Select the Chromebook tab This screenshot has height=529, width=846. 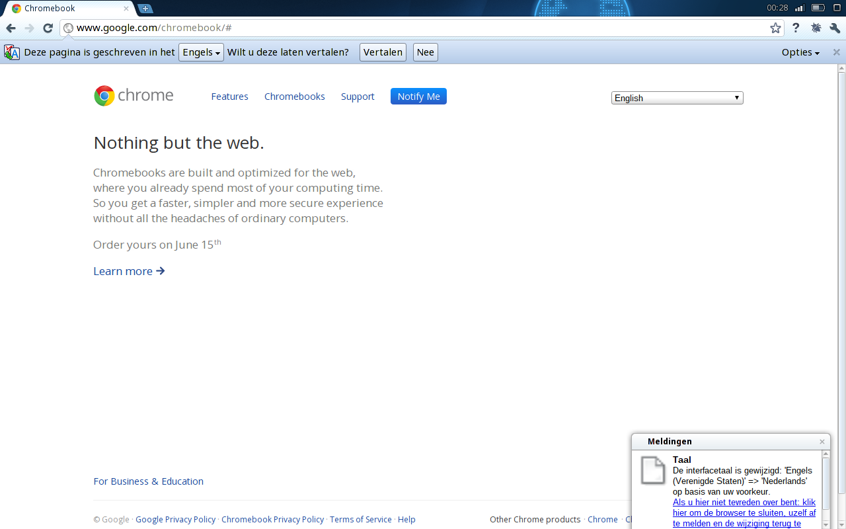pos(69,9)
